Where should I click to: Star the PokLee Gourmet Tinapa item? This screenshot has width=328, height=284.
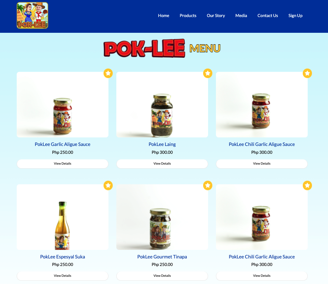(208, 185)
